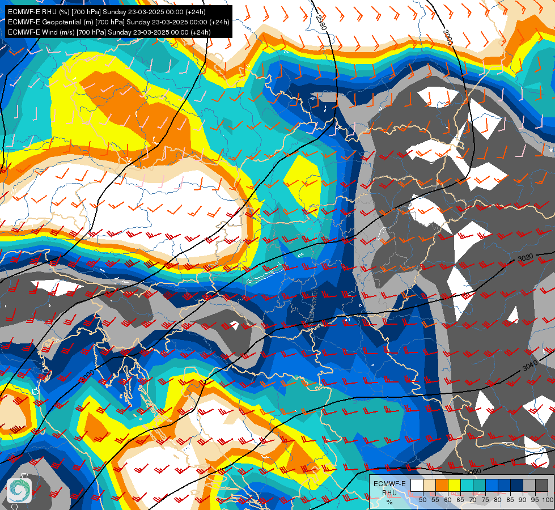Click the cyan 65–70 legend swatch
The height and width of the screenshot is (510, 555).
(467, 485)
